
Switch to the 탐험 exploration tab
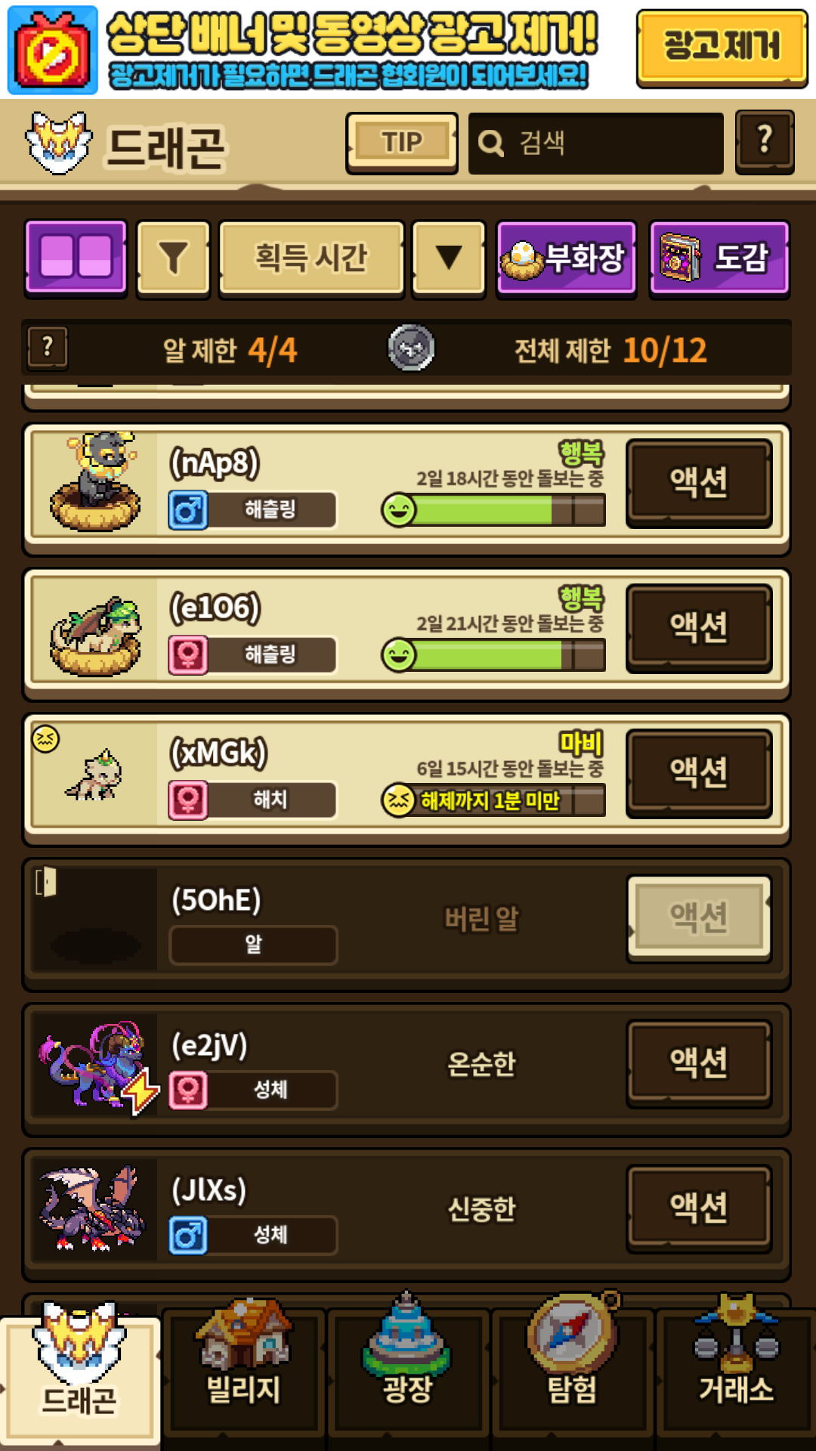point(573,1368)
